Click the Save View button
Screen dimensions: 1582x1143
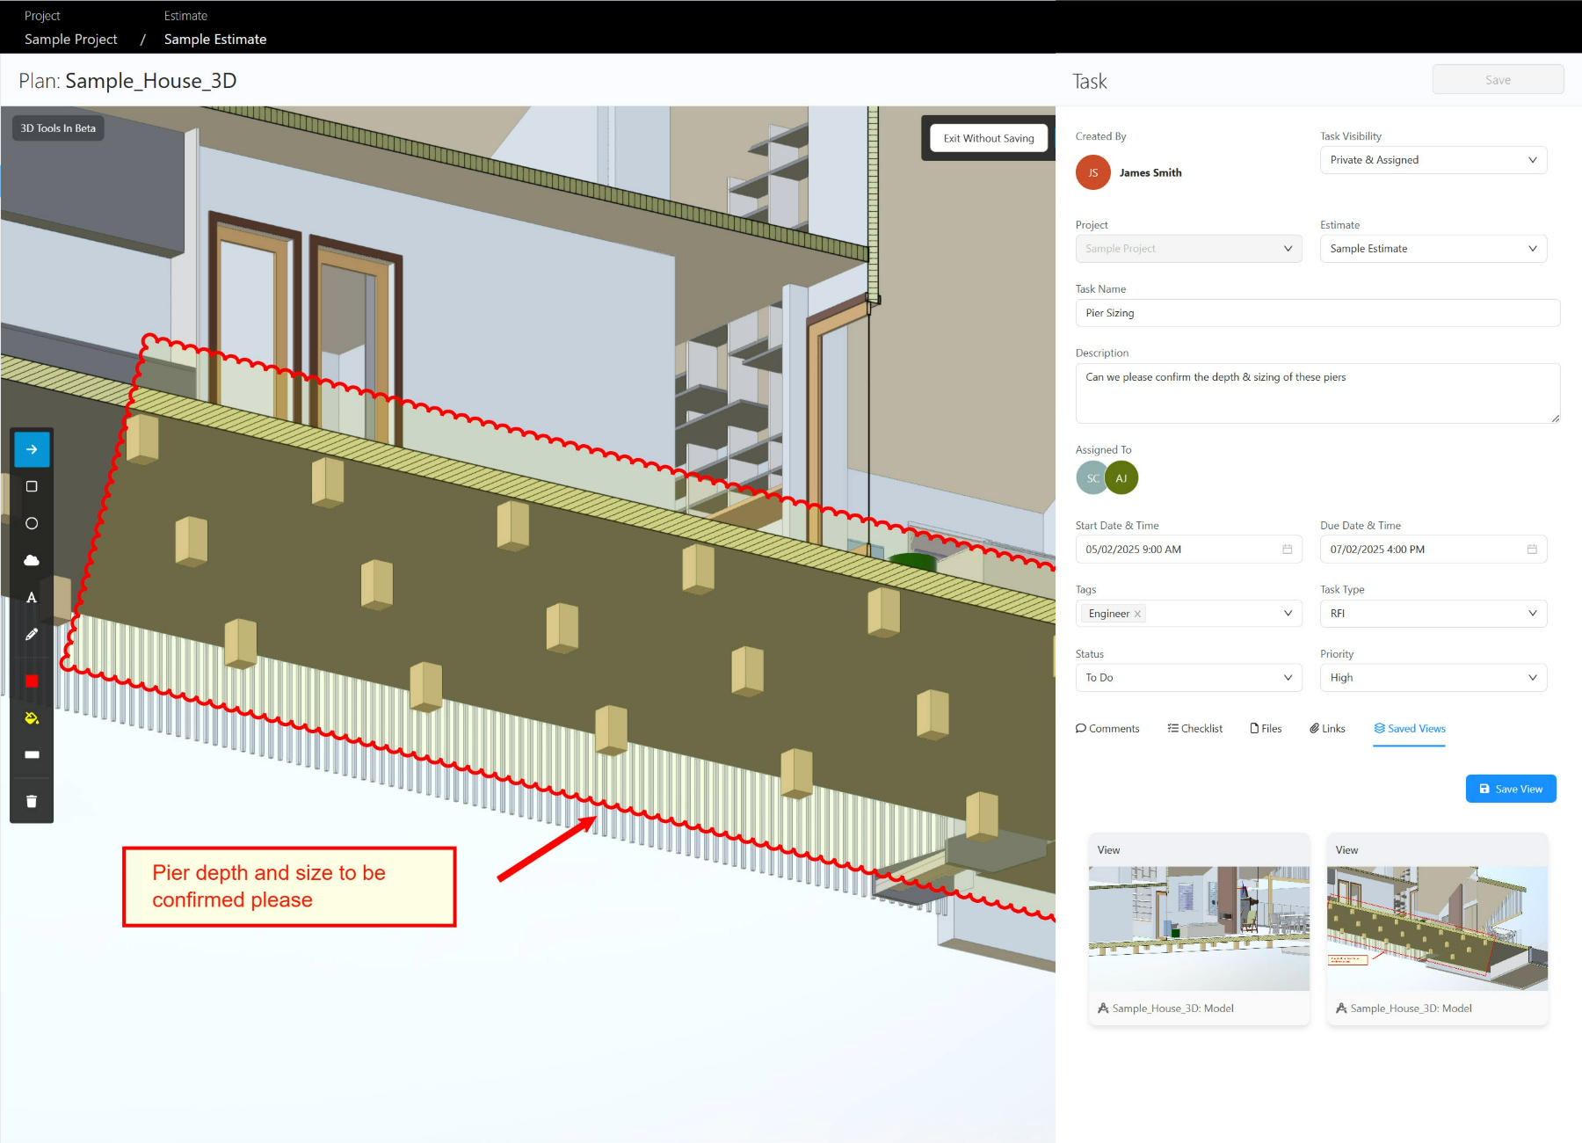pyautogui.click(x=1510, y=788)
